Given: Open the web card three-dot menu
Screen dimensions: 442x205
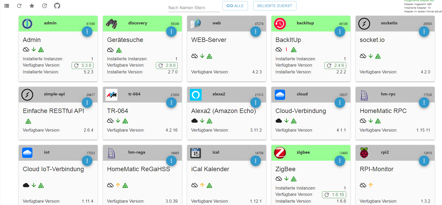Looking at the screenshot, I should [x=256, y=31].
